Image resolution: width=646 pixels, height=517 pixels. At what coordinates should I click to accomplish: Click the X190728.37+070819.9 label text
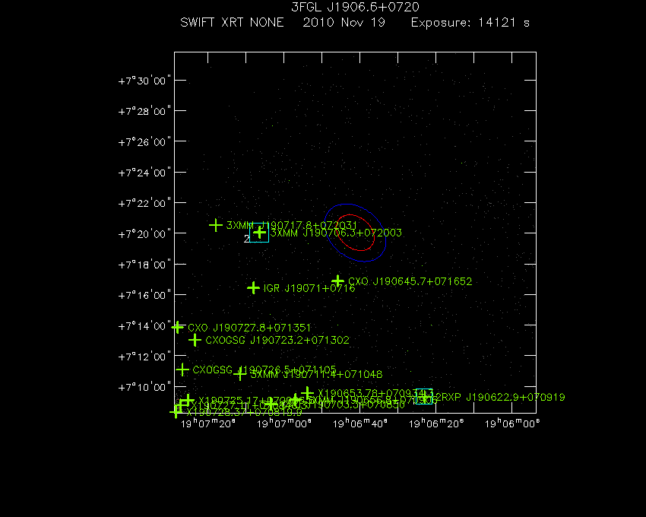coord(244,412)
